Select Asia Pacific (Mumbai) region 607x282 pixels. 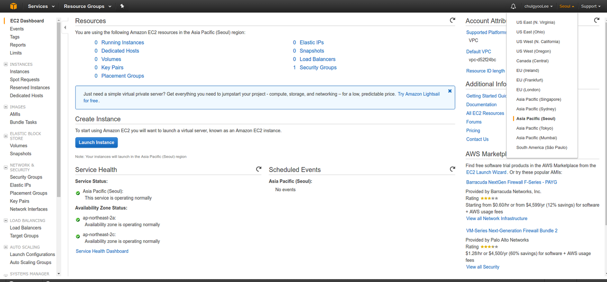pos(536,138)
